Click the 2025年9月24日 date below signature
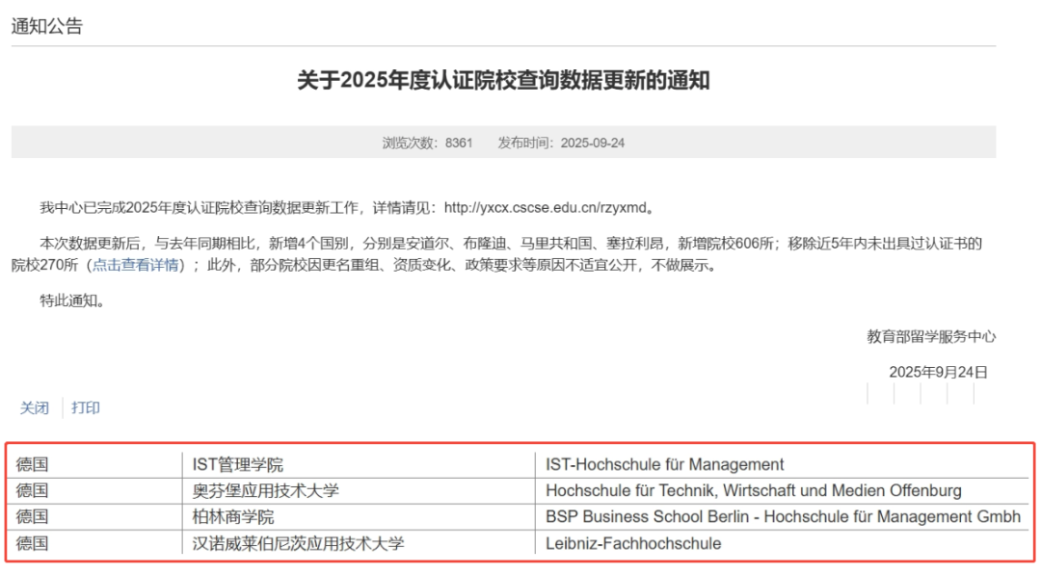The image size is (1041, 575). point(938,372)
